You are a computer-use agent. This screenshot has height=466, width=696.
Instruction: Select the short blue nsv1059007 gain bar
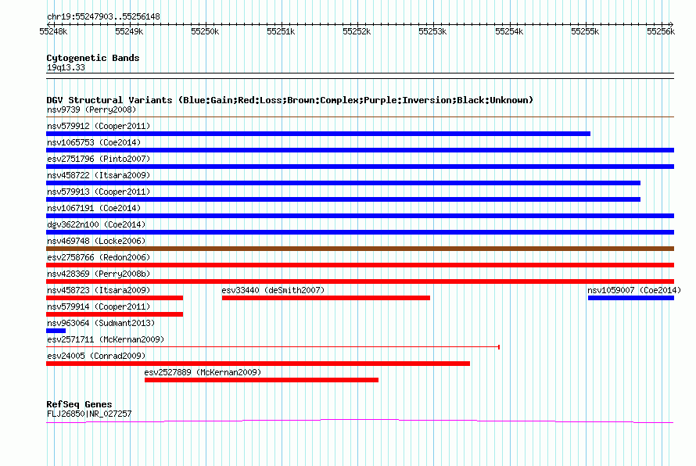pyautogui.click(x=631, y=298)
